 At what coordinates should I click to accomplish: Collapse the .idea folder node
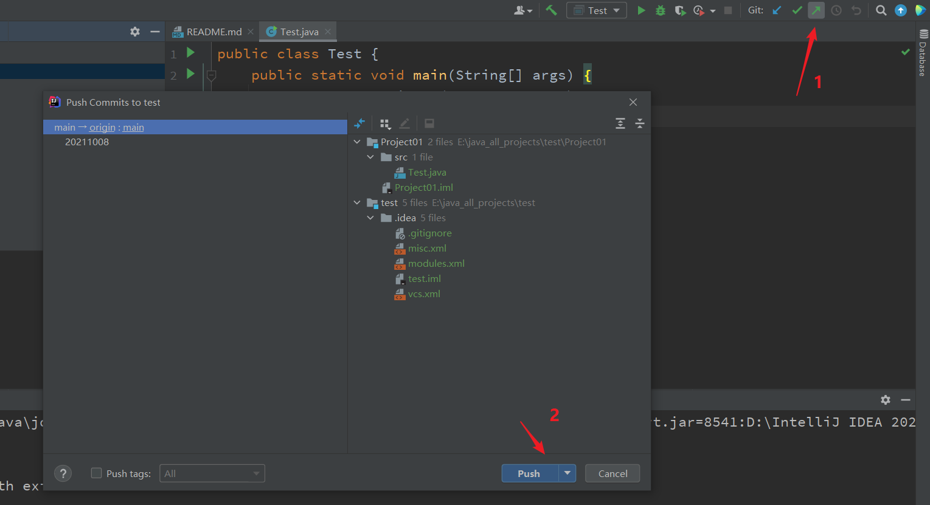370,218
